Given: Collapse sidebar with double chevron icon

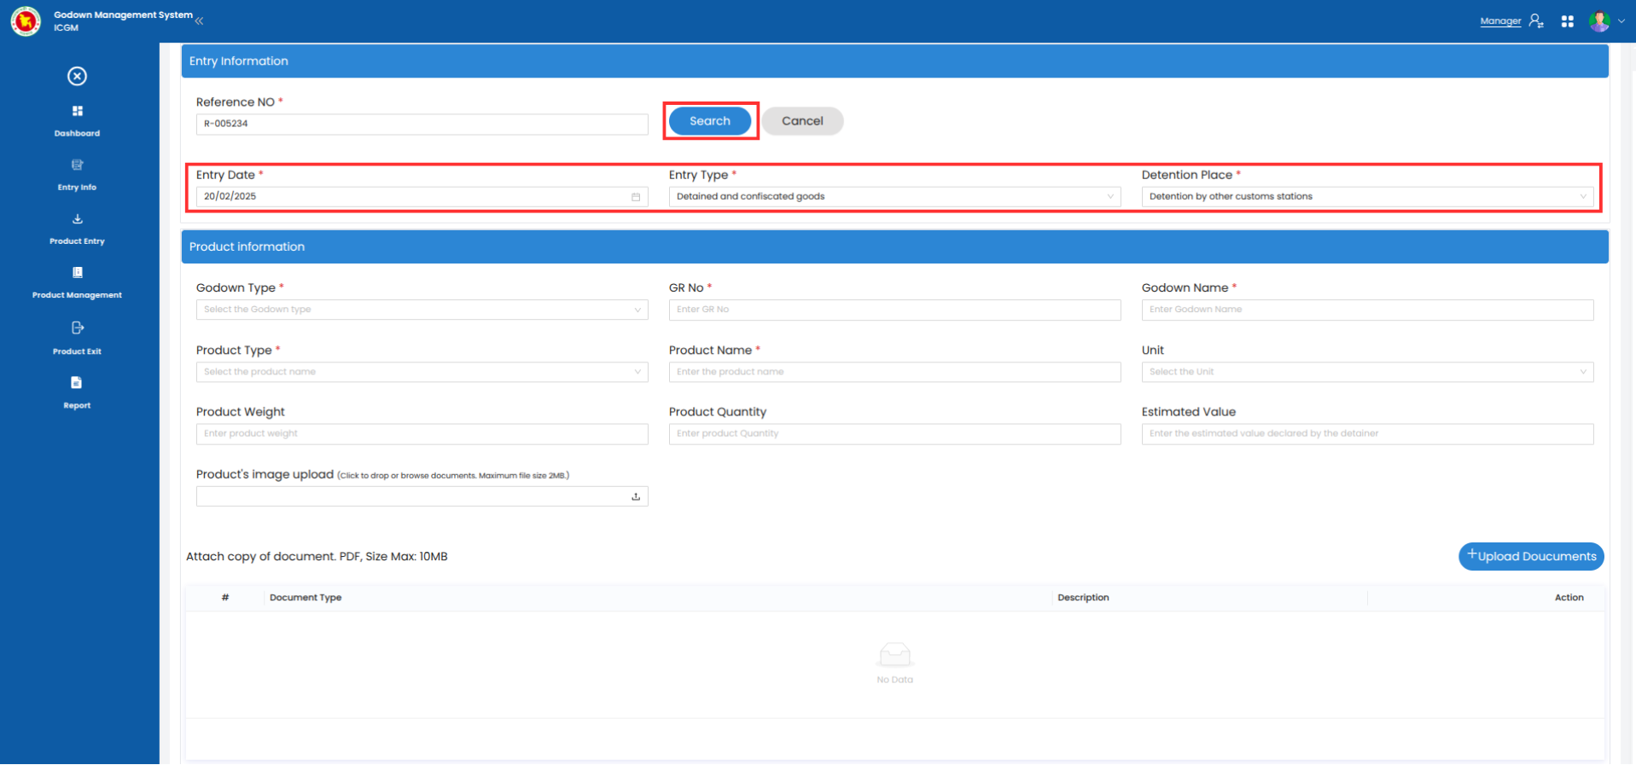Looking at the screenshot, I should pyautogui.click(x=200, y=21).
